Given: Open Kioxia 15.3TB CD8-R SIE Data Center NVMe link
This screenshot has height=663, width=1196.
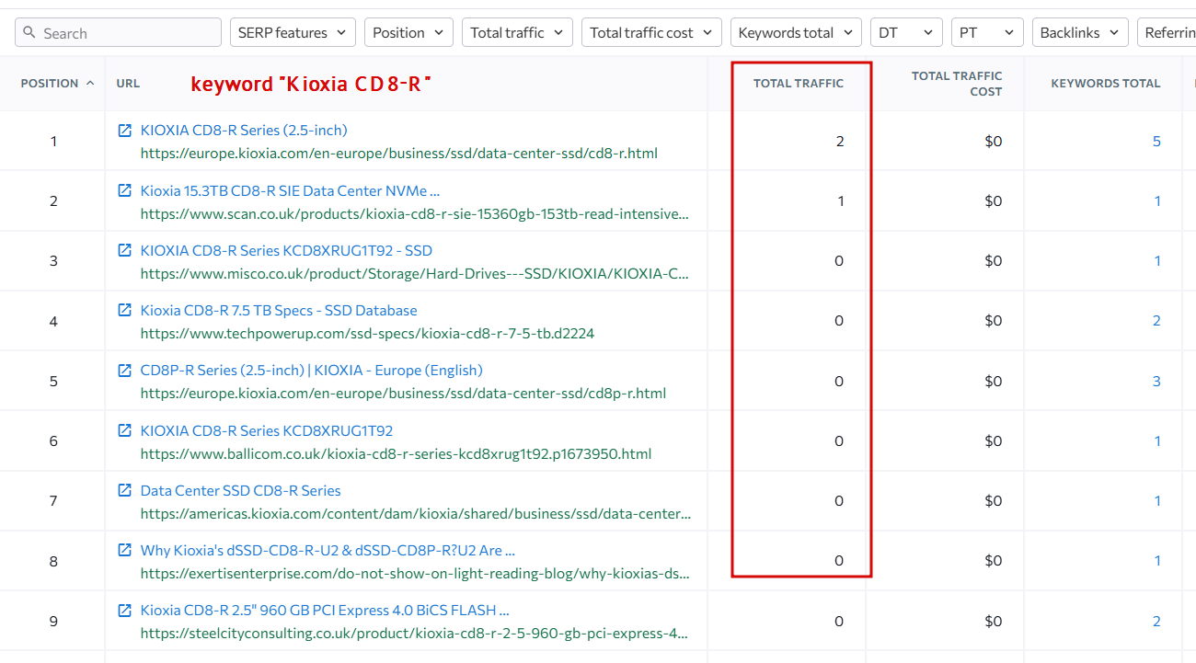Looking at the screenshot, I should point(290,190).
